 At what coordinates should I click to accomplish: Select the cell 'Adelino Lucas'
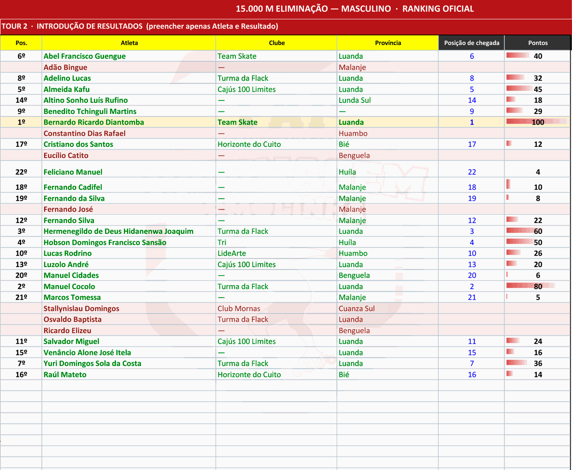(x=129, y=78)
